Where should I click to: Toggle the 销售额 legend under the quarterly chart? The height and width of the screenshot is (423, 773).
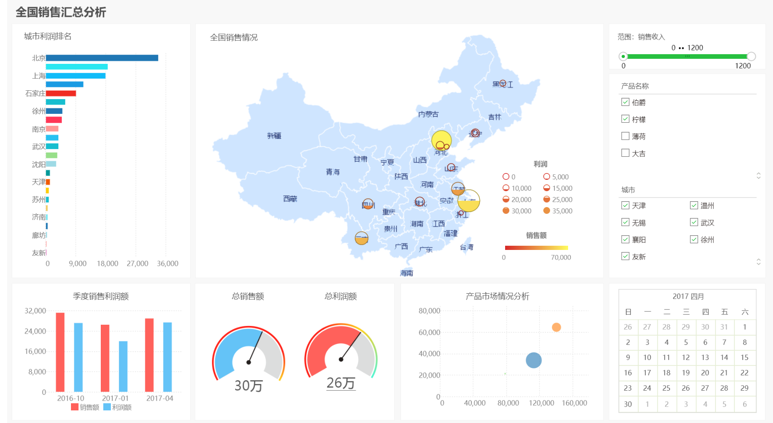(84, 407)
